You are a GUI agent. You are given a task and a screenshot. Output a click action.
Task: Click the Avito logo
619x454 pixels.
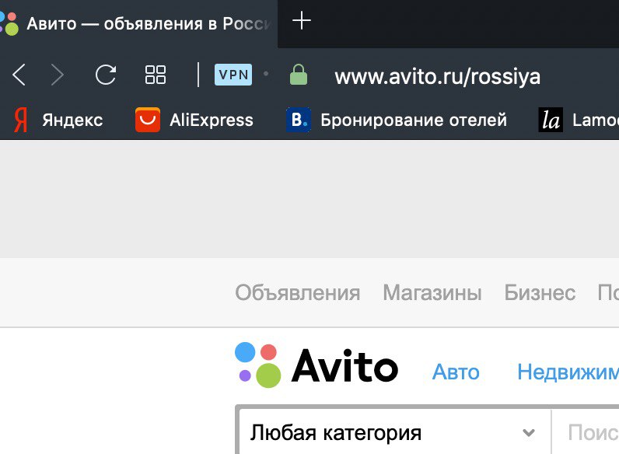coord(316,365)
